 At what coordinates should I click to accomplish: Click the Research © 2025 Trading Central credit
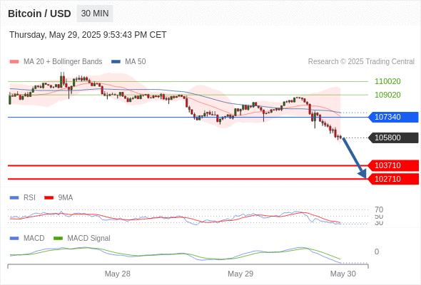tap(361, 62)
